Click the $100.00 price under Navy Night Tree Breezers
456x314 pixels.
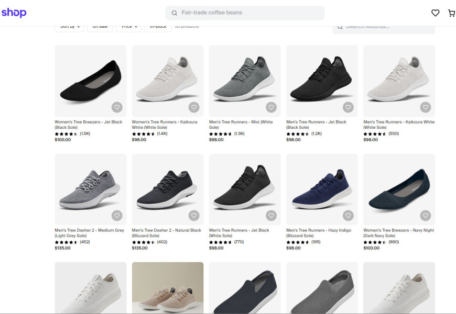pos(372,248)
